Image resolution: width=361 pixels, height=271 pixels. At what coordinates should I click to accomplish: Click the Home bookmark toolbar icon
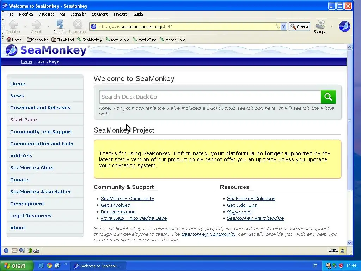click(14, 40)
